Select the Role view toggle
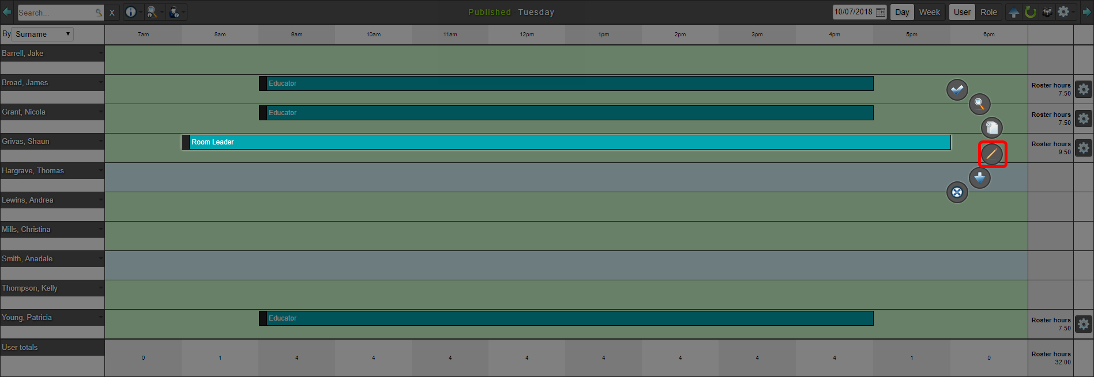The image size is (1094, 377). point(988,12)
